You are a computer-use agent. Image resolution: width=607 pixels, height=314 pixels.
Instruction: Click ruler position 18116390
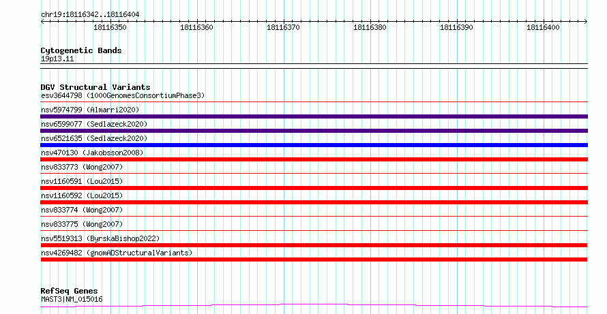click(457, 27)
